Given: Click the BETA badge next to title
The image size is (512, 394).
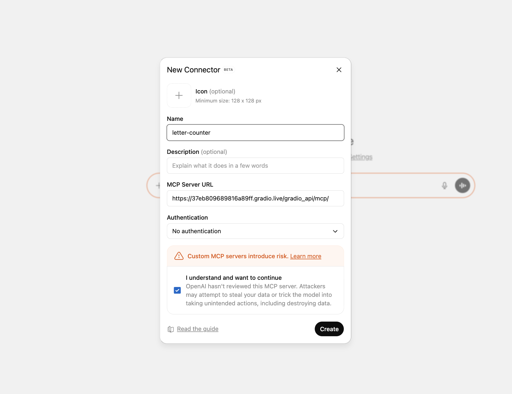Looking at the screenshot, I should (228, 70).
